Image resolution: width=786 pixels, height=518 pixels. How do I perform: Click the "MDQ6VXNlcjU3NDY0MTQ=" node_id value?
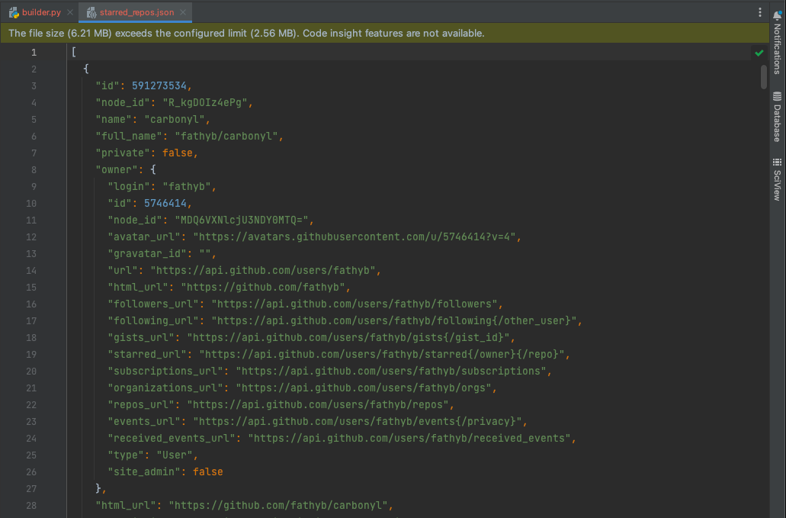tap(241, 220)
